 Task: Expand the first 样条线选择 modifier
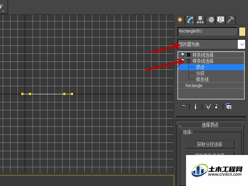pyautogui.click(x=188, y=55)
